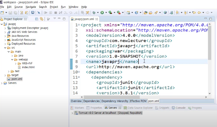
Task: Click the Step Over icon
Action: click(x=71, y=13)
